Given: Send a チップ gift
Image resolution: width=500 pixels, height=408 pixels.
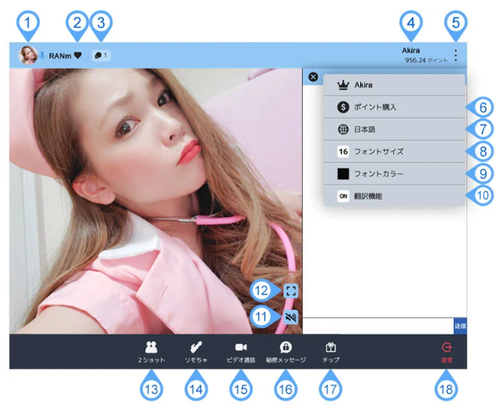Looking at the screenshot, I should 331,351.
